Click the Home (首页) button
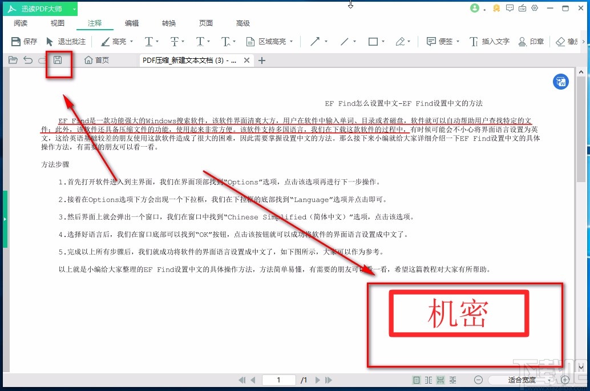Screen dimensions: 590x391 (x=96, y=59)
